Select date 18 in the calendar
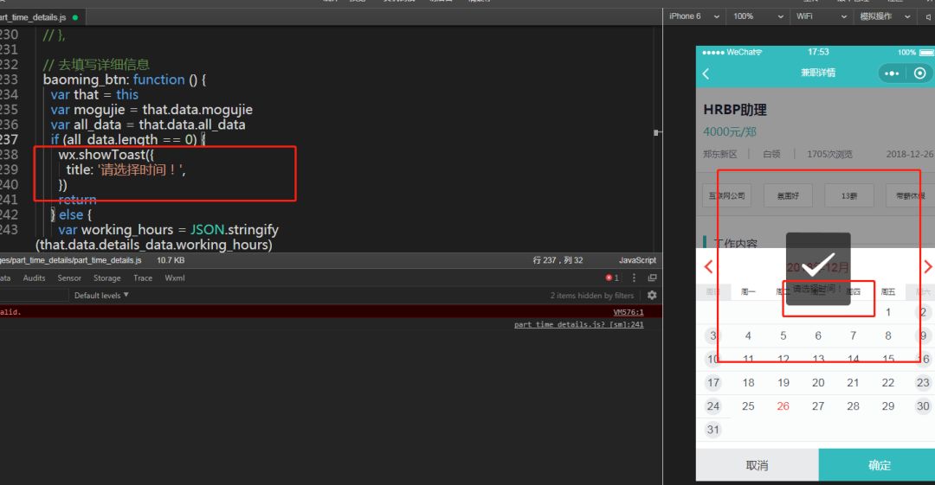This screenshot has width=935, height=485. [748, 383]
